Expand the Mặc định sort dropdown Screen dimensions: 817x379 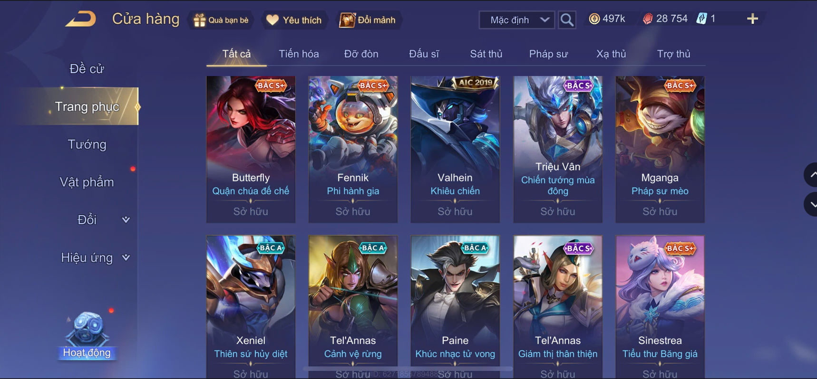pyautogui.click(x=516, y=20)
